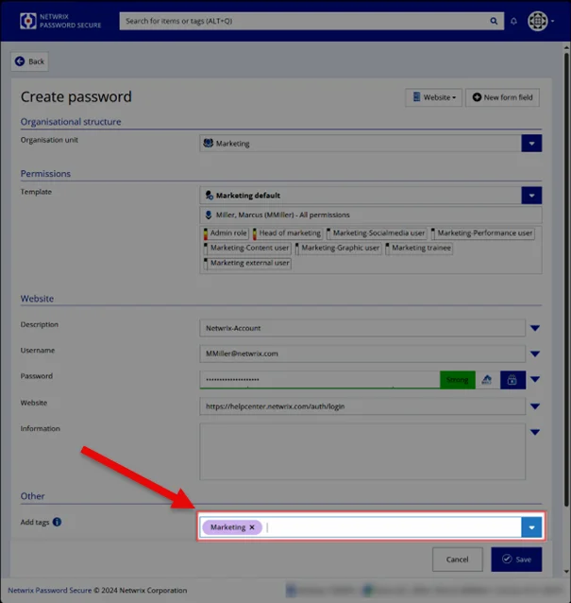
Task: Select the Marketing external user role
Action: coord(247,263)
